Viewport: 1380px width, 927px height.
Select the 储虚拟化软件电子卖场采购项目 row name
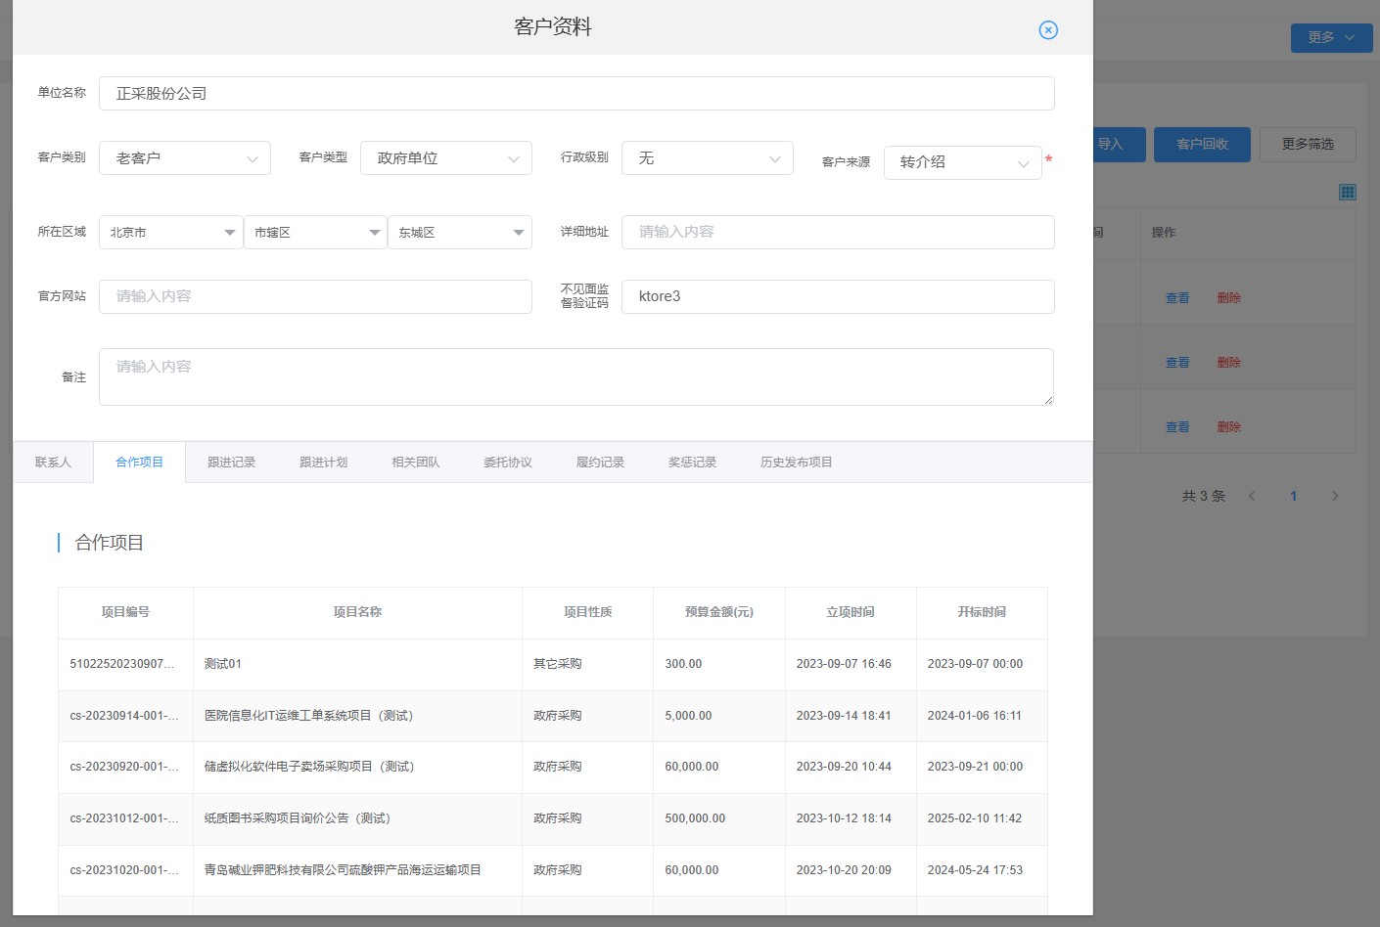coord(309,767)
